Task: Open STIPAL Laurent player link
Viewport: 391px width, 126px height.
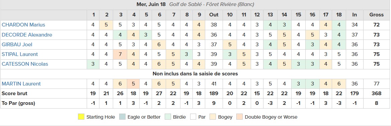Action: (x=20, y=54)
